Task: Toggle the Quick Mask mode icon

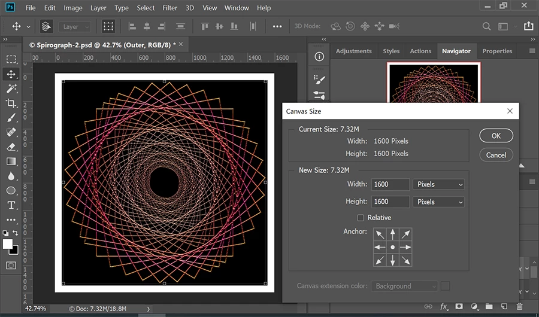Action: [11, 265]
